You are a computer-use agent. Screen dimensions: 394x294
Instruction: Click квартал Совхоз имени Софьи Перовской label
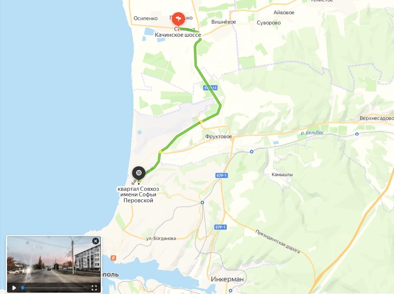[138, 195]
